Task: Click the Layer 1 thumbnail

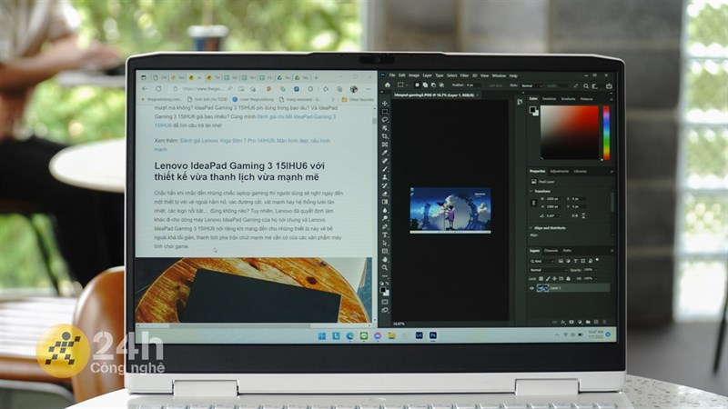Action: (x=542, y=288)
